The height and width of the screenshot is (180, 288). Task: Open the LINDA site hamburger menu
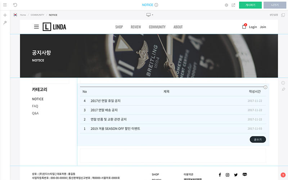tap(36, 27)
